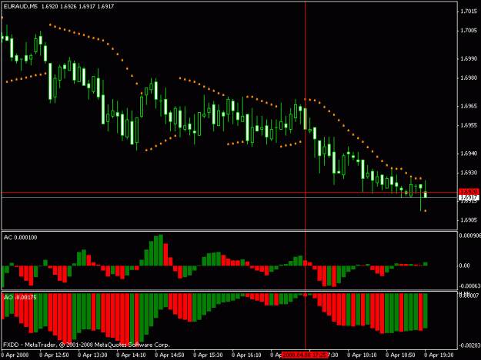The width and height of the screenshot is (481, 360).
Task: Click the 1.6940 price axis label
Action: [469, 154]
